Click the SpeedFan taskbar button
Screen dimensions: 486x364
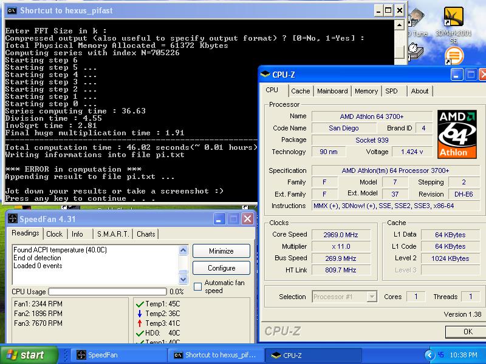click(118, 355)
